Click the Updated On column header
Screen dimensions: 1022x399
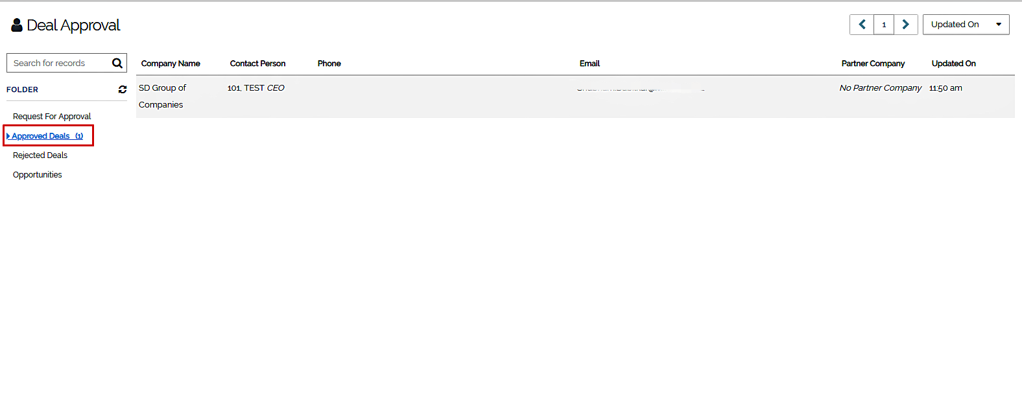tap(953, 63)
